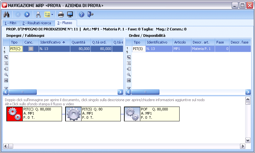The height and width of the screenshot is (153, 255).
Task: Click the yellow list options icon
Action: pos(47,14)
